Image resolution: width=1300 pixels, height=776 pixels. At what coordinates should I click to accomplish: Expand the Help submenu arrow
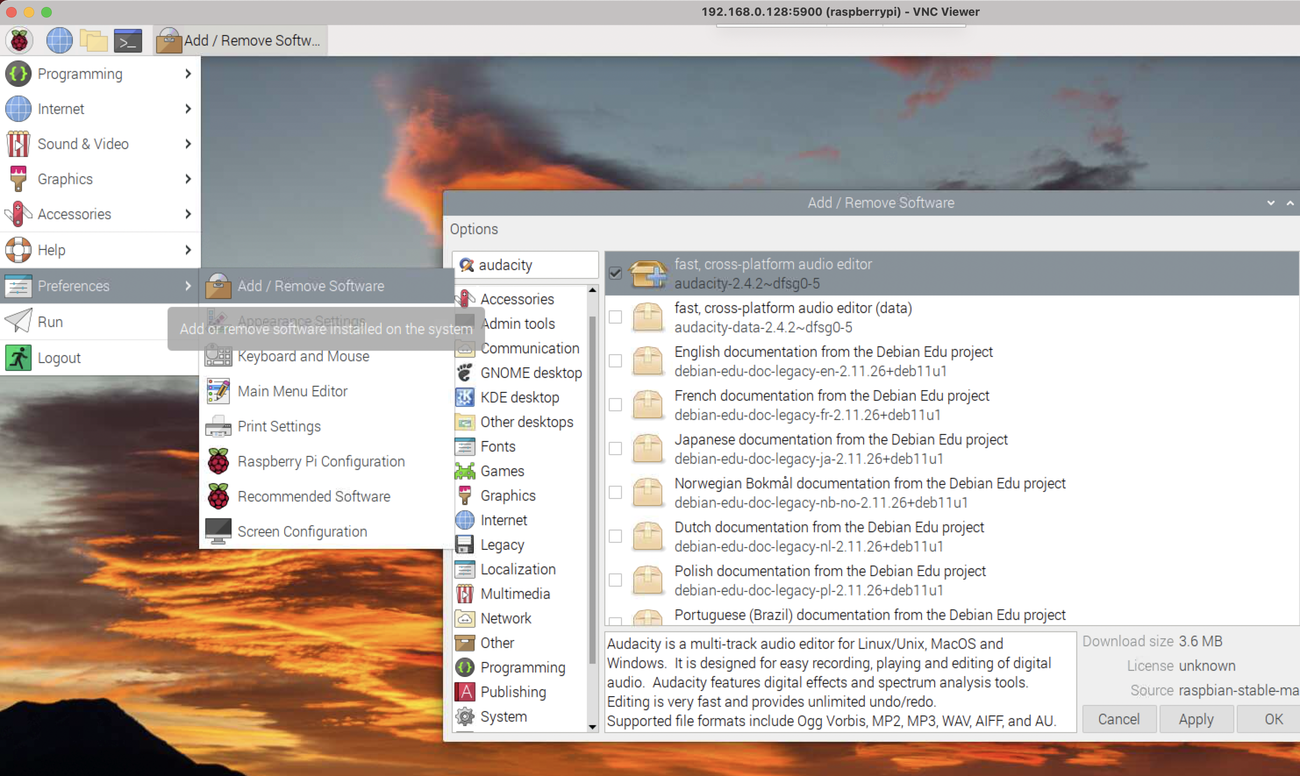188,250
